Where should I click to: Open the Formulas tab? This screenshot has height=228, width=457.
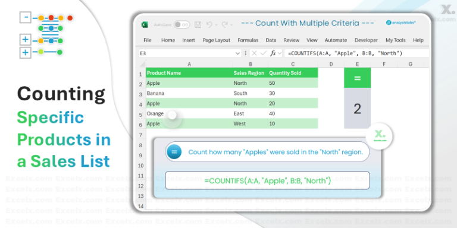(248, 40)
